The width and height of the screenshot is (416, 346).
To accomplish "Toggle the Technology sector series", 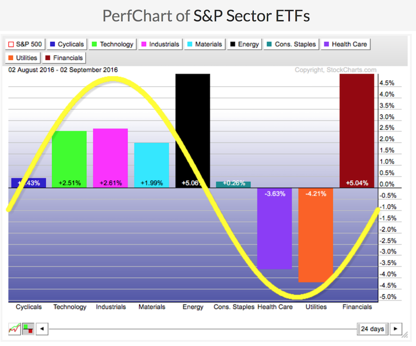I will tap(113, 44).
